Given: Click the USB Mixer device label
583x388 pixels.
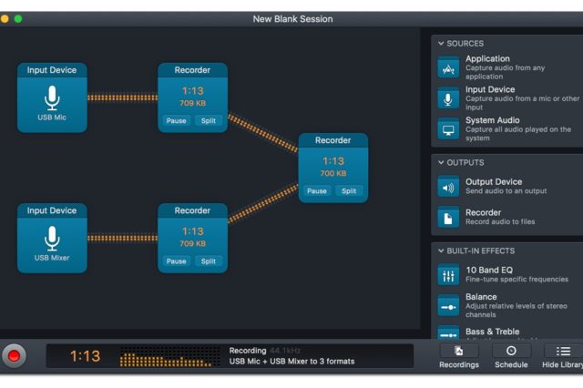Looking at the screenshot, I should (x=52, y=258).
